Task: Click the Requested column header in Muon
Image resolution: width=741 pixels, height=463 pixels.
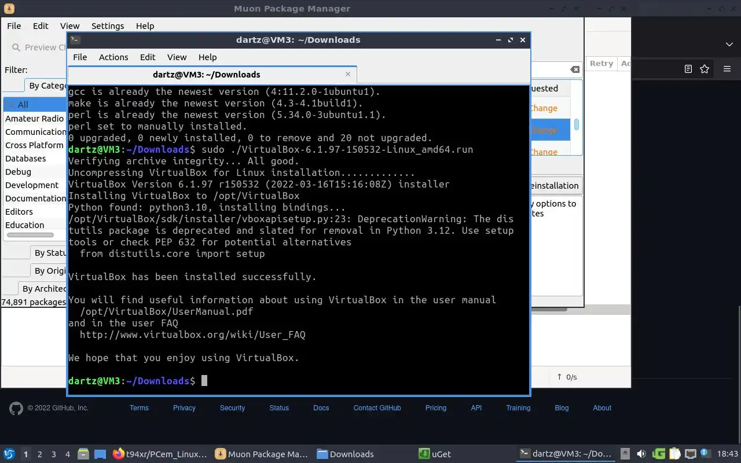Action: (x=550, y=88)
